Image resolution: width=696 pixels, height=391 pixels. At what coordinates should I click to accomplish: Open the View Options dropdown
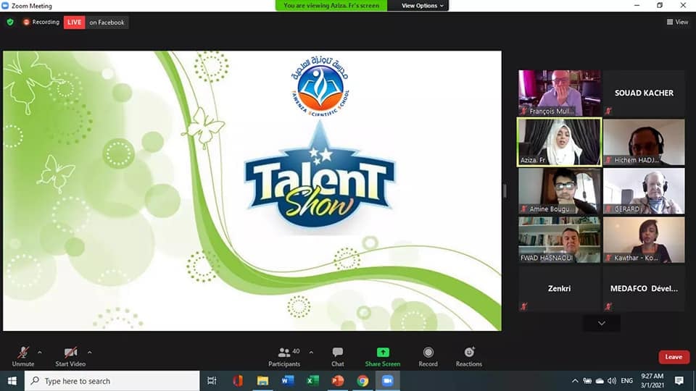(x=422, y=6)
